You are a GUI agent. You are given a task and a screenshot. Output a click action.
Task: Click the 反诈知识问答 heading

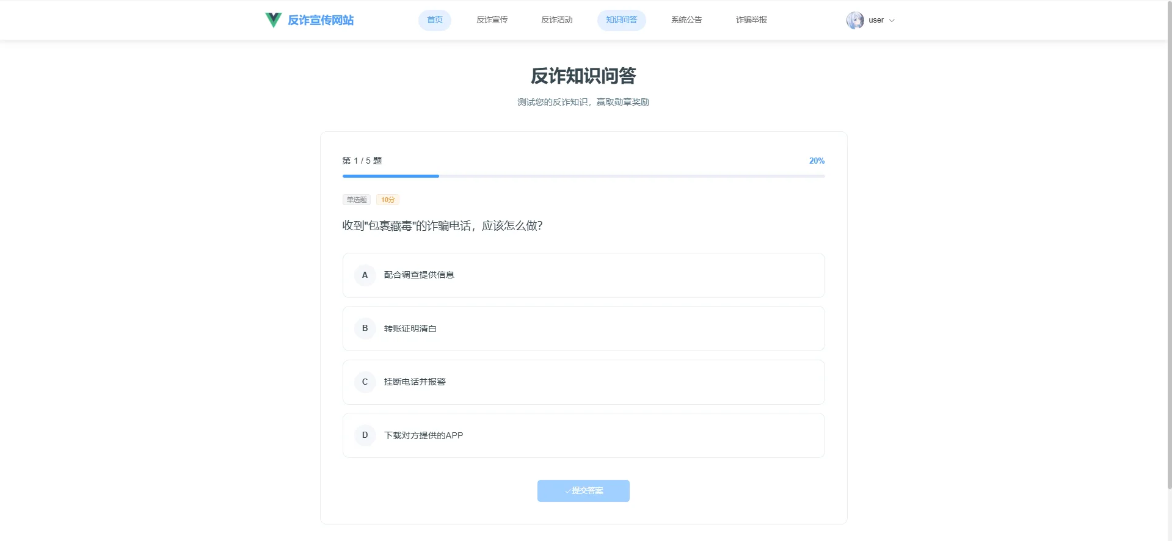click(583, 76)
